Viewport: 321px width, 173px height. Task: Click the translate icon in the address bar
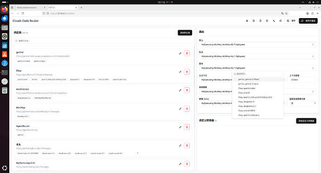pos(282,13)
